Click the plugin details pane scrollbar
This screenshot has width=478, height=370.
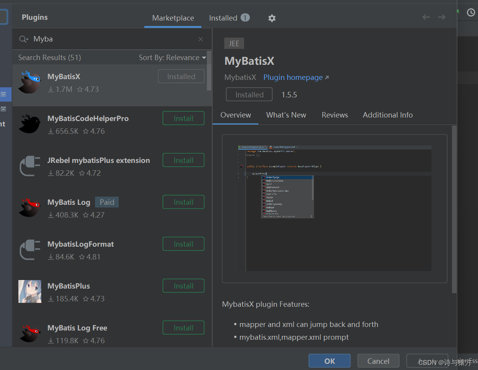pos(454,209)
